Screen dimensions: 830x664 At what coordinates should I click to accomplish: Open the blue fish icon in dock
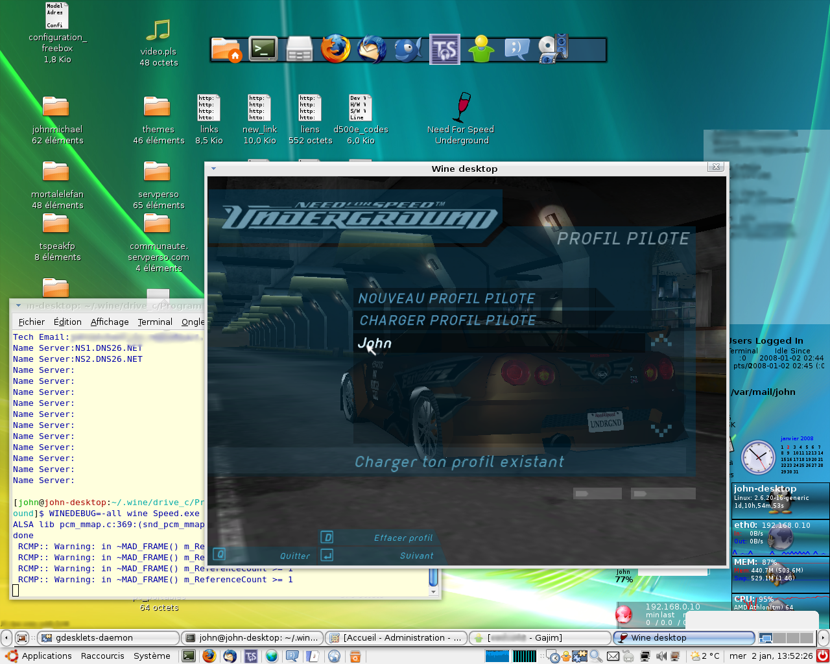coord(409,49)
